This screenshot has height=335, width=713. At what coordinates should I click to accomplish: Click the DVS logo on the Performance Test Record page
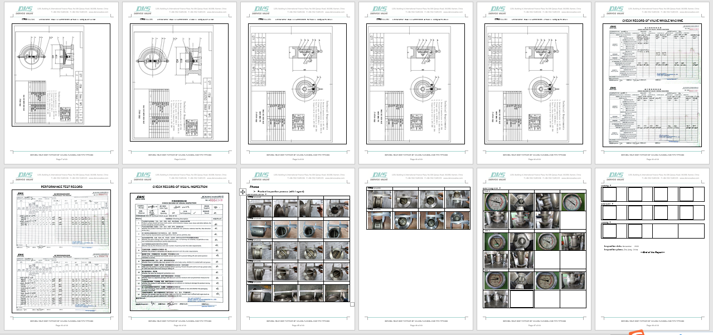coord(25,176)
